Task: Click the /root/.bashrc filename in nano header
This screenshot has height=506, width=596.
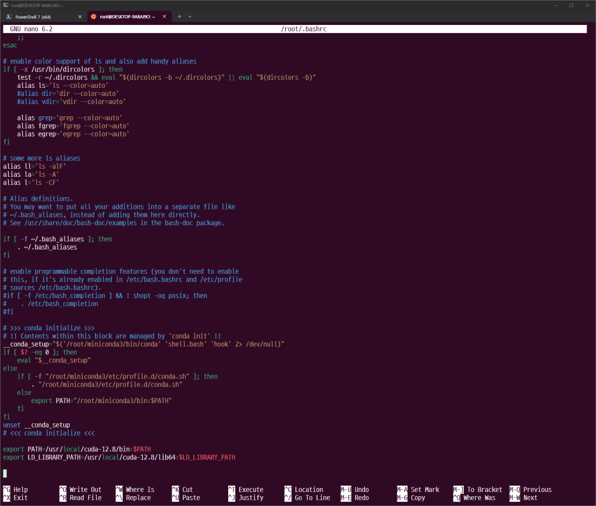Action: coord(307,28)
